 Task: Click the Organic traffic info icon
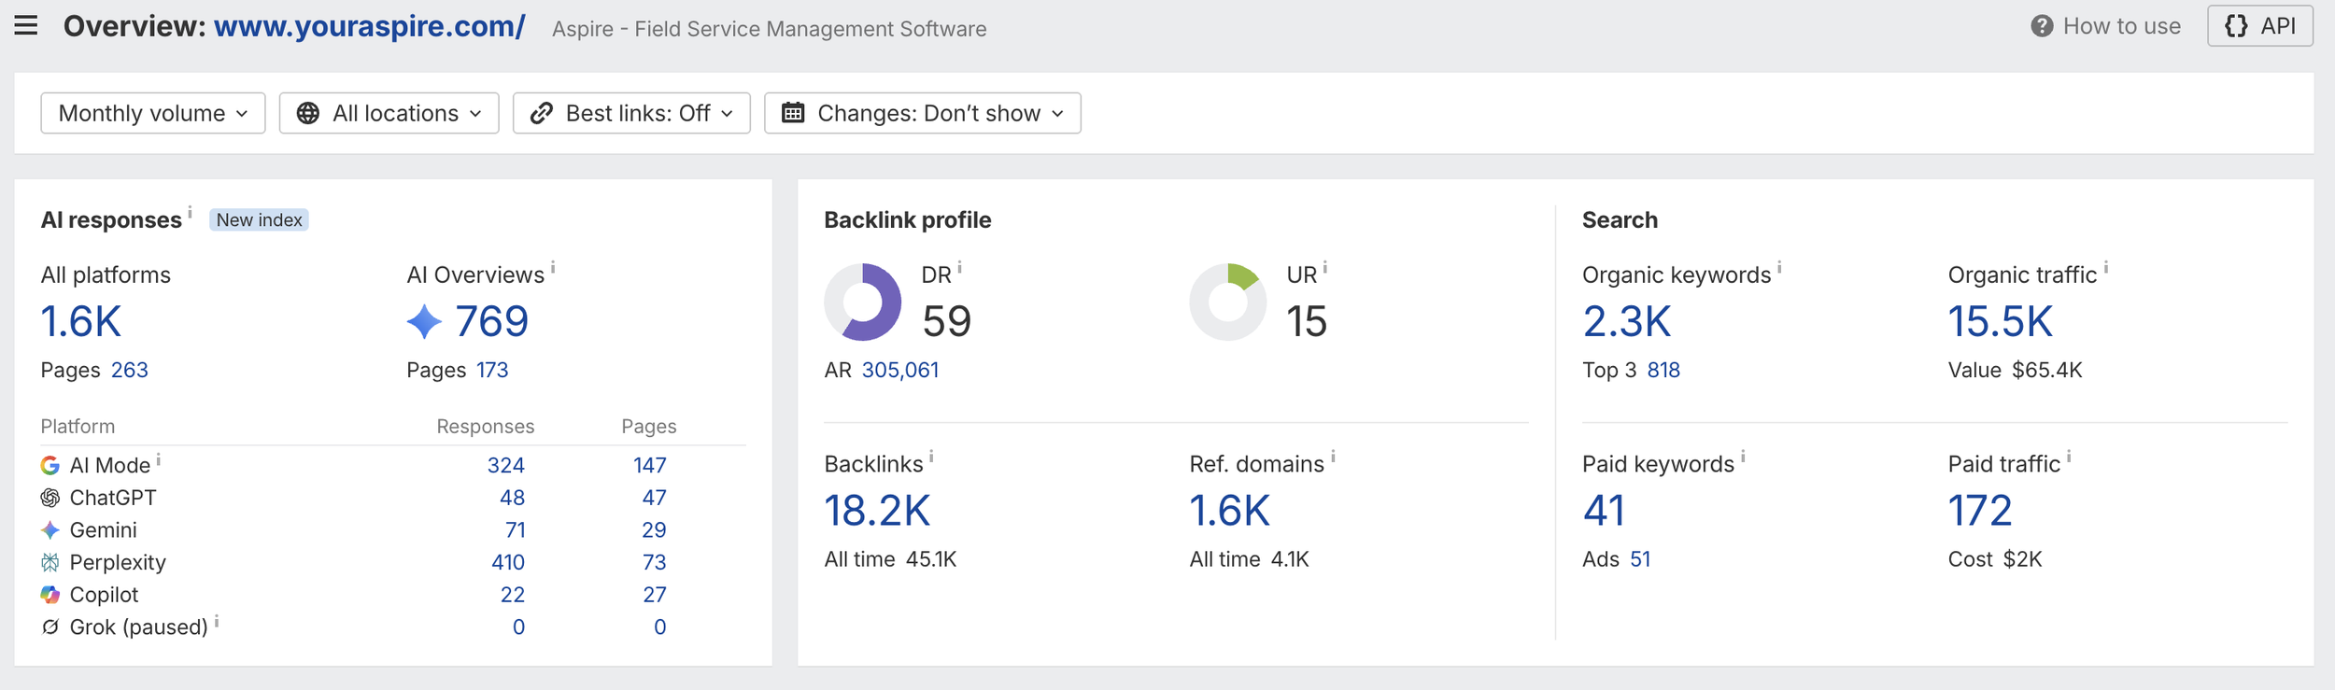point(2106,267)
